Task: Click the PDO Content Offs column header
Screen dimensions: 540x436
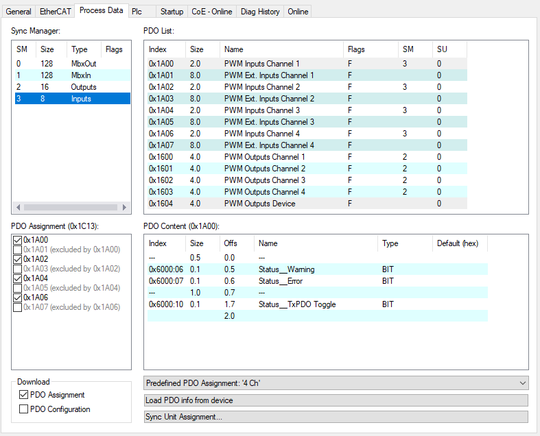Action: 237,243
